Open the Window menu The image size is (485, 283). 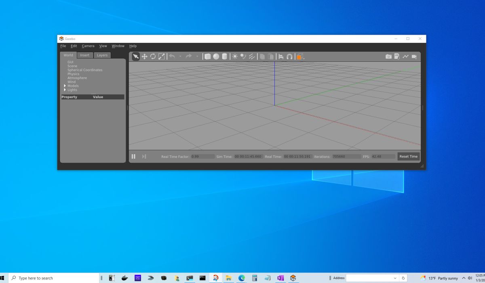(x=118, y=46)
